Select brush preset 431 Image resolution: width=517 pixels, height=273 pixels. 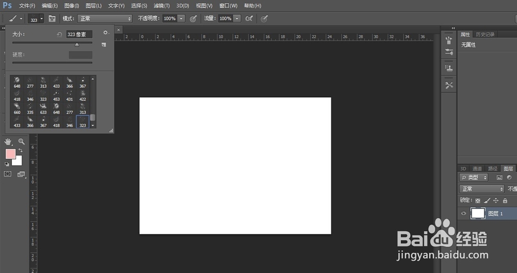pos(70,96)
